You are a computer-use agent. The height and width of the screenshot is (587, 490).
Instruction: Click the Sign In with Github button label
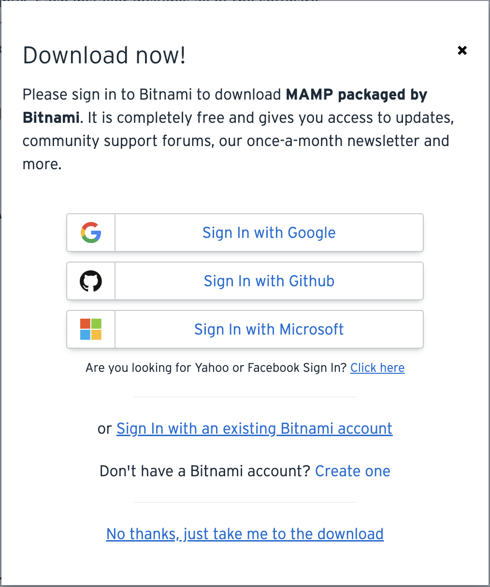coord(269,281)
